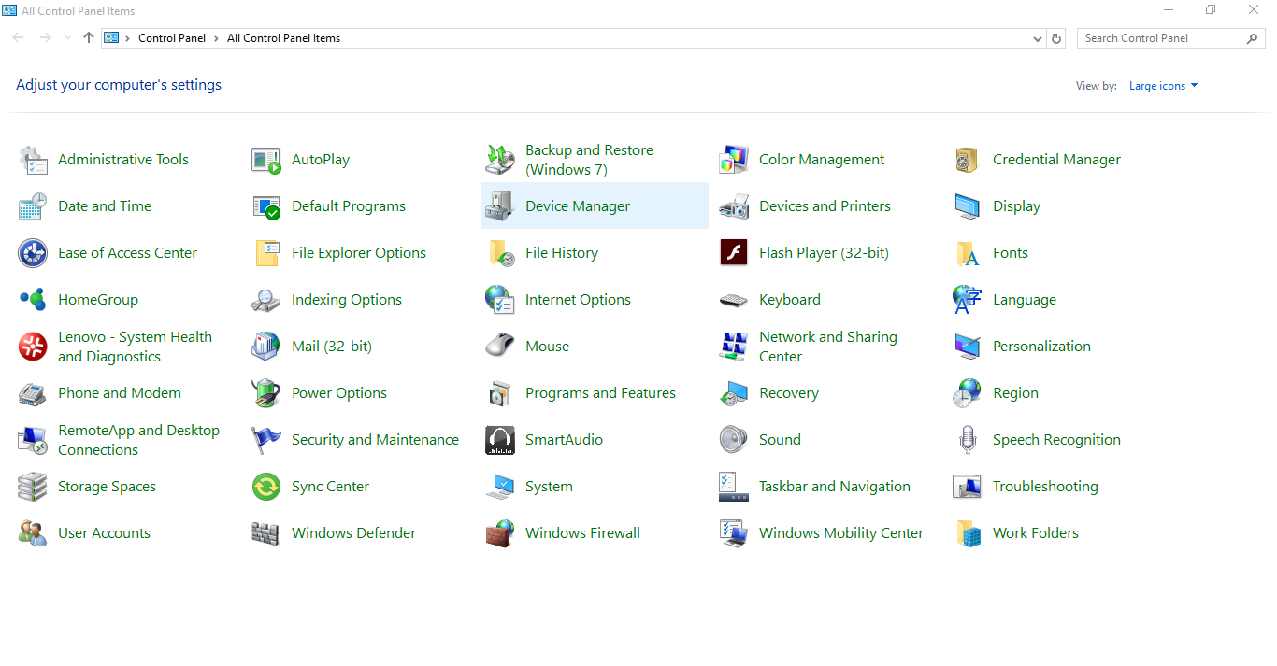
Task: Select All Control Panel Items breadcrumb
Action: (x=283, y=38)
